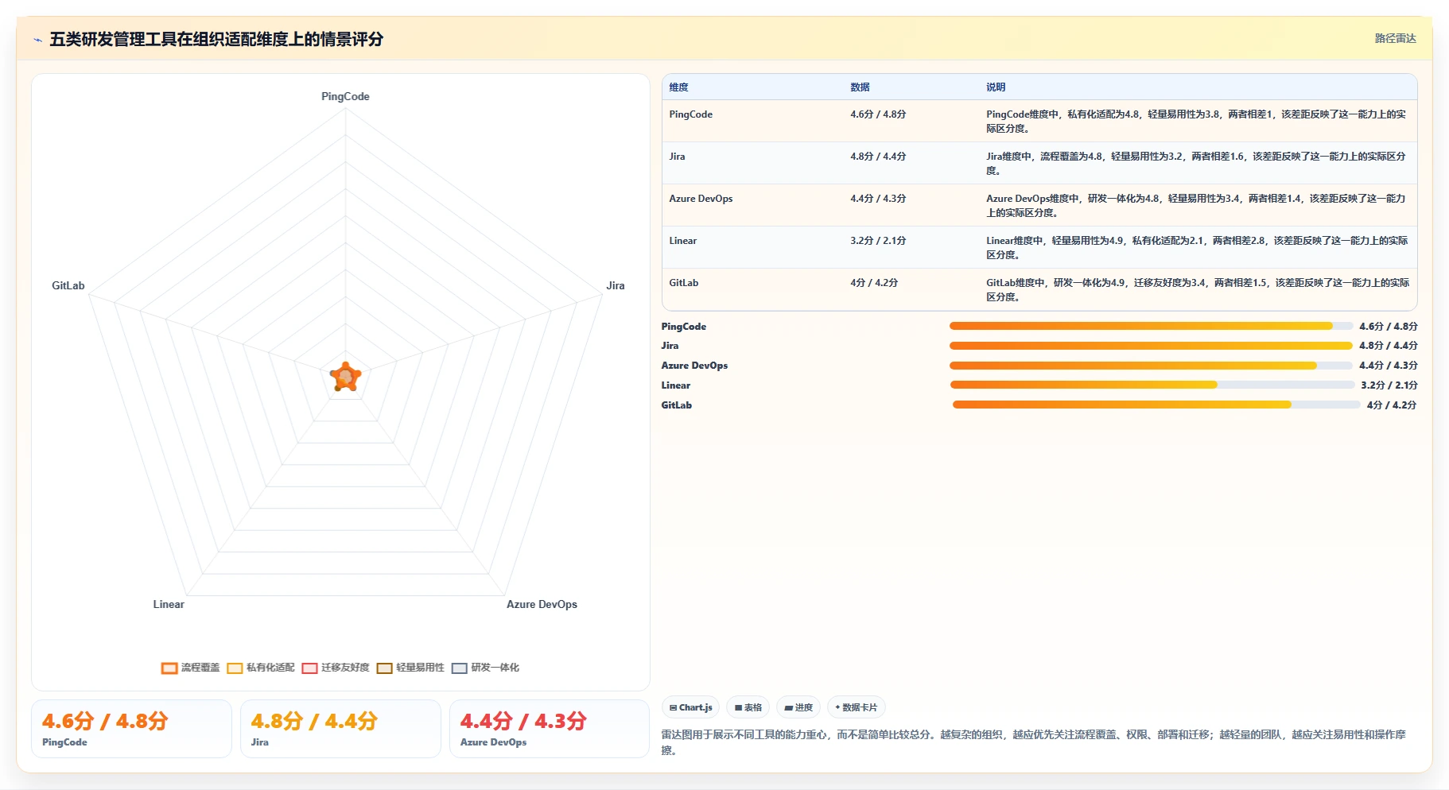Click the star-shaped data points in radar center
Viewport: 1449px width, 790px height.
345,377
